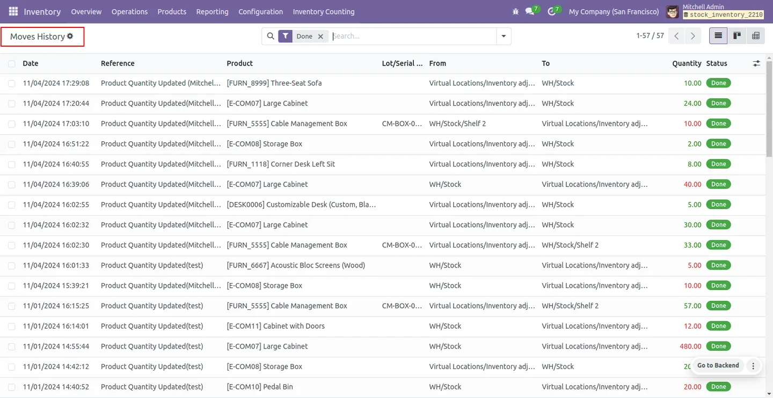The image size is (773, 398).
Task: Open the Inventory Counting menu
Action: click(x=324, y=11)
